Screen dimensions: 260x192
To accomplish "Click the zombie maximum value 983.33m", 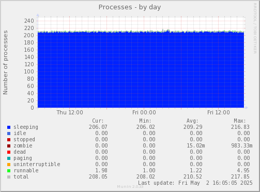I will [242, 145].
